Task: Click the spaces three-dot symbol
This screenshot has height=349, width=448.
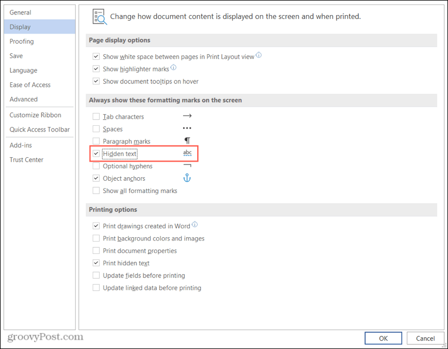Action: click(x=187, y=128)
